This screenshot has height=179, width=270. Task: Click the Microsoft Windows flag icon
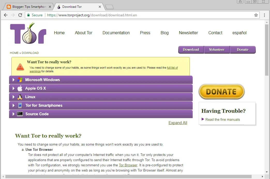click(x=20, y=80)
